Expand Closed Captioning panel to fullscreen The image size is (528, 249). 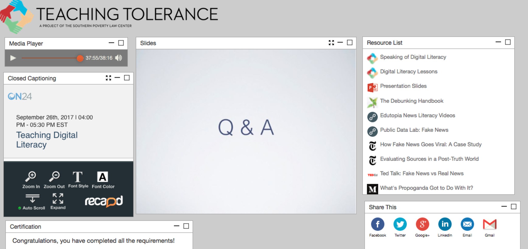pos(108,78)
